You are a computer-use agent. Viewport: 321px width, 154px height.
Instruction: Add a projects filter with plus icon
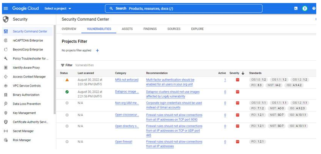[98, 50]
